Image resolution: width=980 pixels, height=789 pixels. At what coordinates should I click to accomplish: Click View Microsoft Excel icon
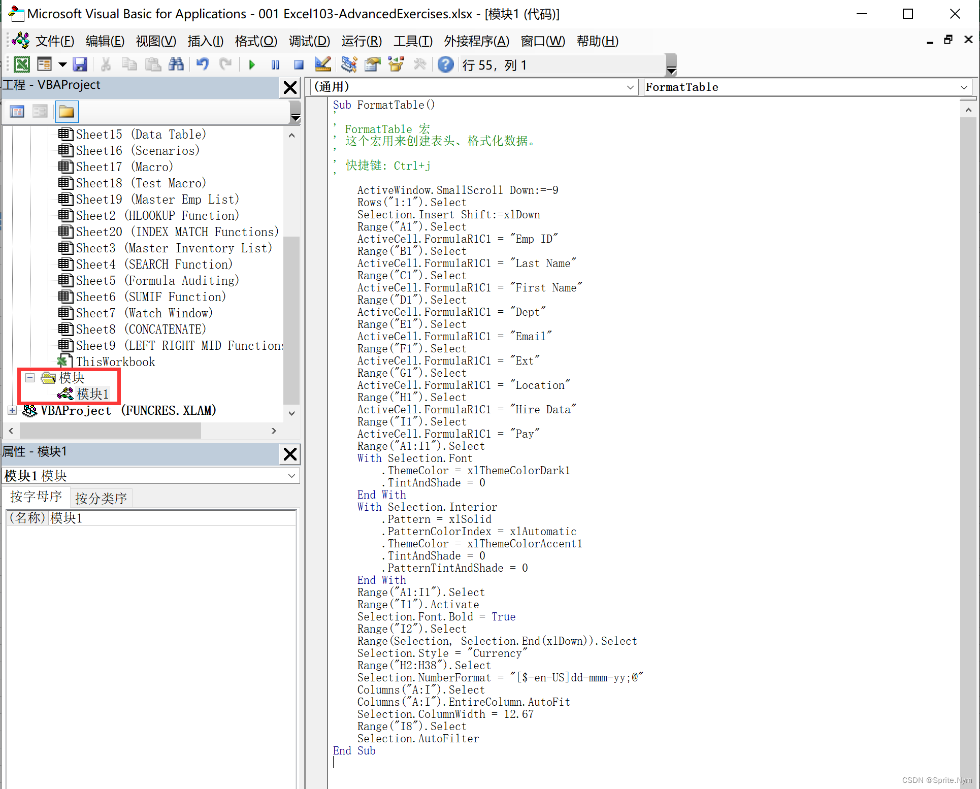tap(21, 64)
